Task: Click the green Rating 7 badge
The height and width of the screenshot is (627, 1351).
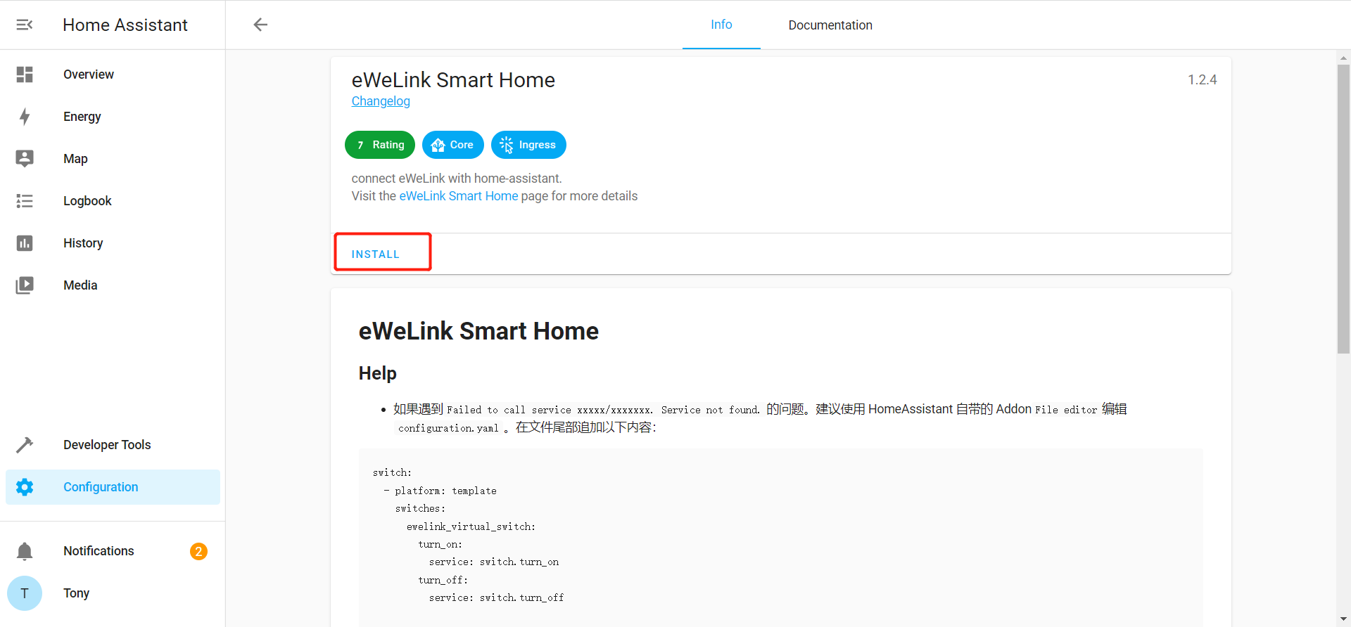Action: [x=380, y=145]
